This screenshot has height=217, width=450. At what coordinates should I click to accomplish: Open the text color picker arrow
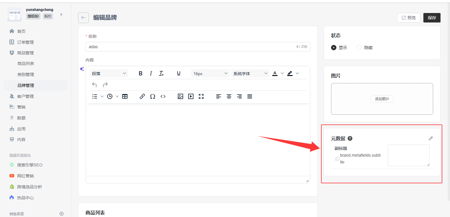click(x=282, y=73)
